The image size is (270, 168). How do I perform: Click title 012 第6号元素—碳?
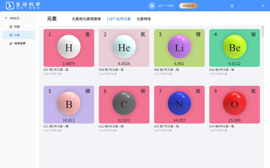pos(111,126)
